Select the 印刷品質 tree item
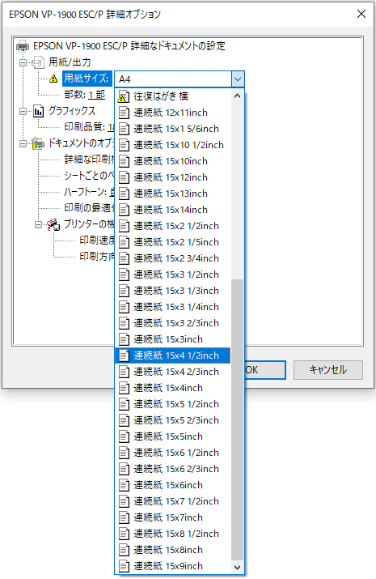 coord(88,127)
